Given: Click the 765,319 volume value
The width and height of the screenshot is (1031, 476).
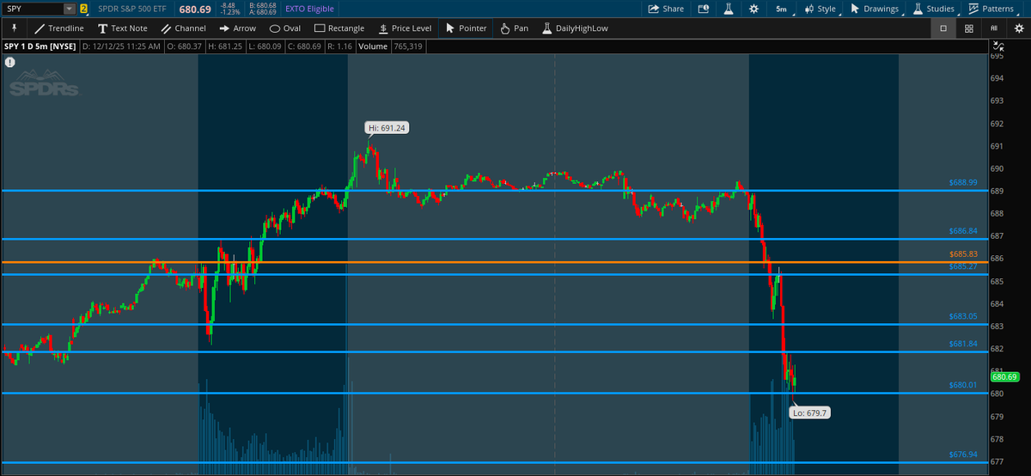Looking at the screenshot, I should coord(410,46).
